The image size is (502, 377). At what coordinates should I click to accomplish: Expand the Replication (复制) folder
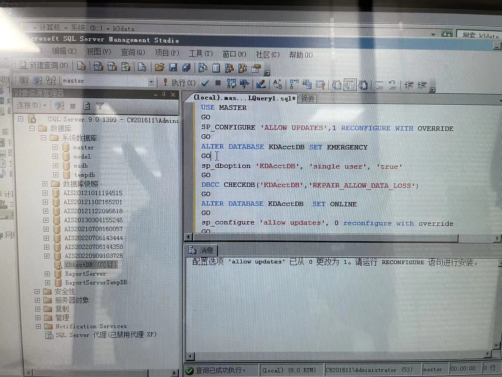[x=37, y=309]
